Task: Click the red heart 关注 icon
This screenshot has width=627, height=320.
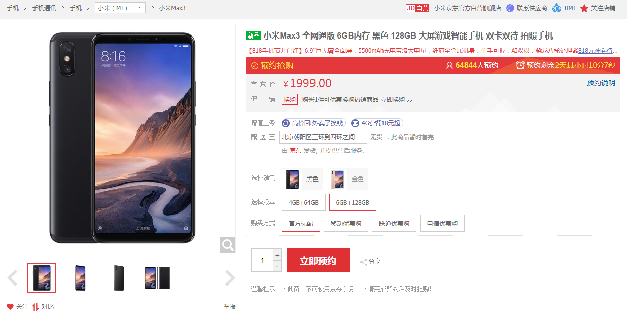Action: coord(10,307)
